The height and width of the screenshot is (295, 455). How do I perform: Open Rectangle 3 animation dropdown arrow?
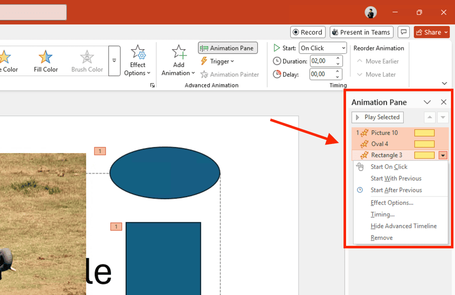[x=443, y=156]
